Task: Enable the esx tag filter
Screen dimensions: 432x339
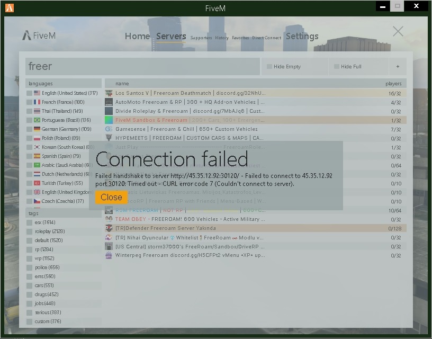Action: 64,222
